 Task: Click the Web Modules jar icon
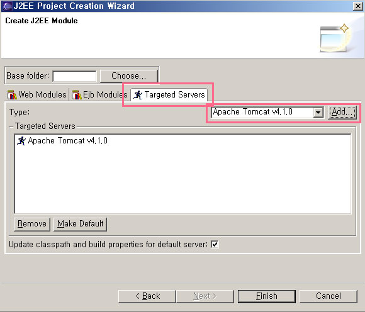(11, 95)
